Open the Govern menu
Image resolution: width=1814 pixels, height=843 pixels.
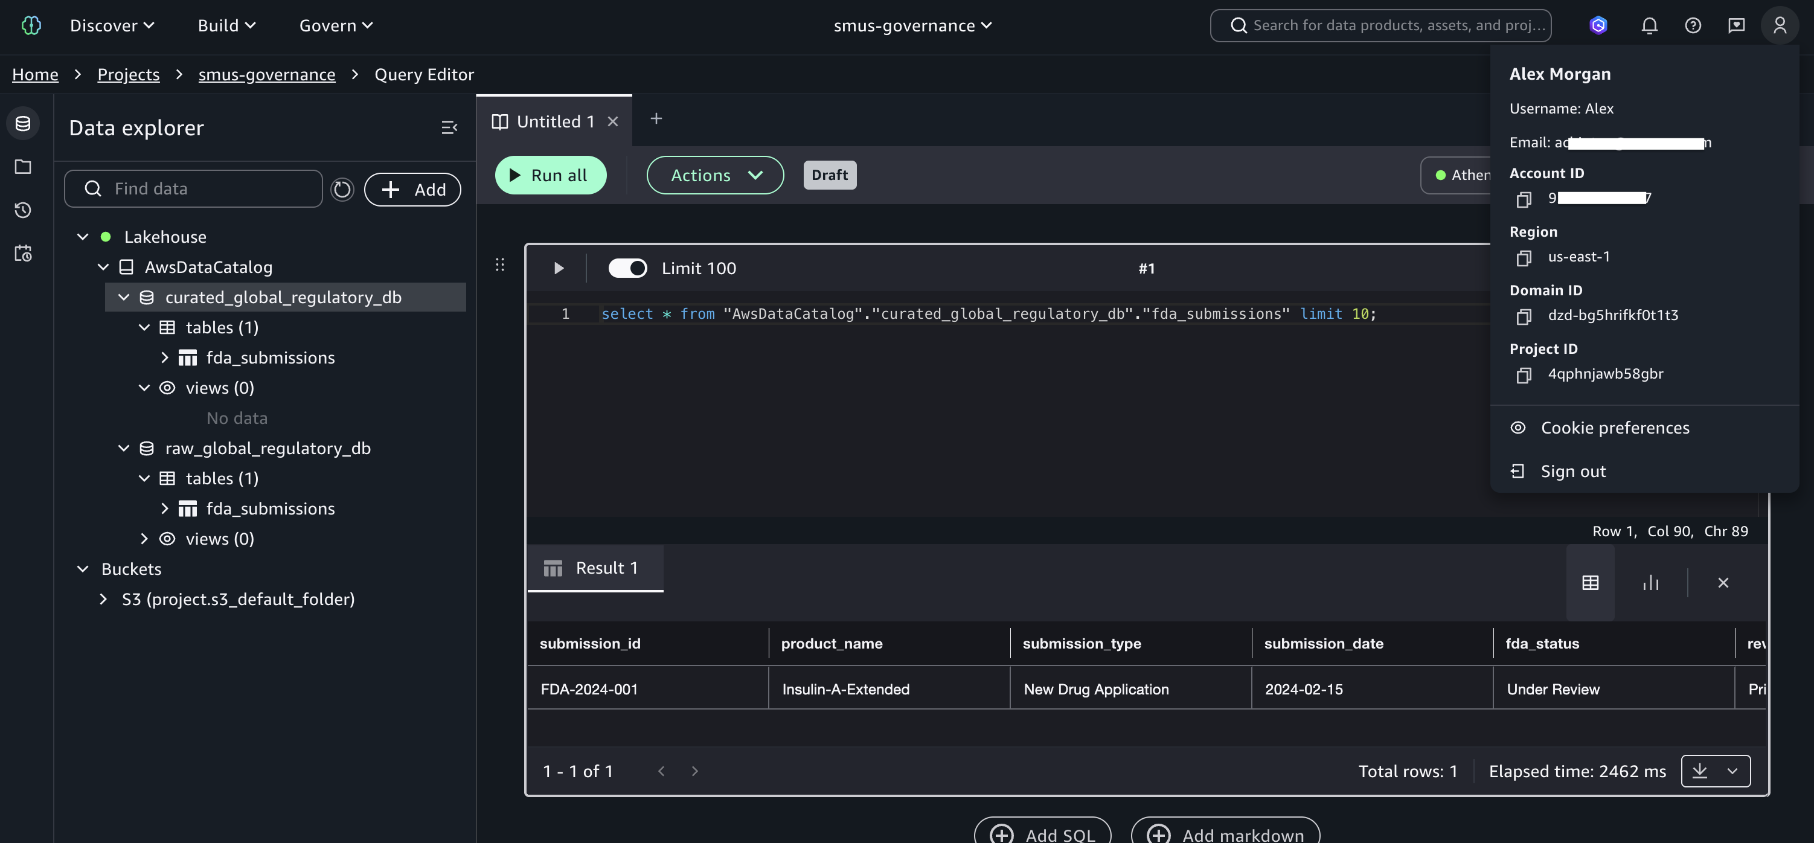click(336, 25)
